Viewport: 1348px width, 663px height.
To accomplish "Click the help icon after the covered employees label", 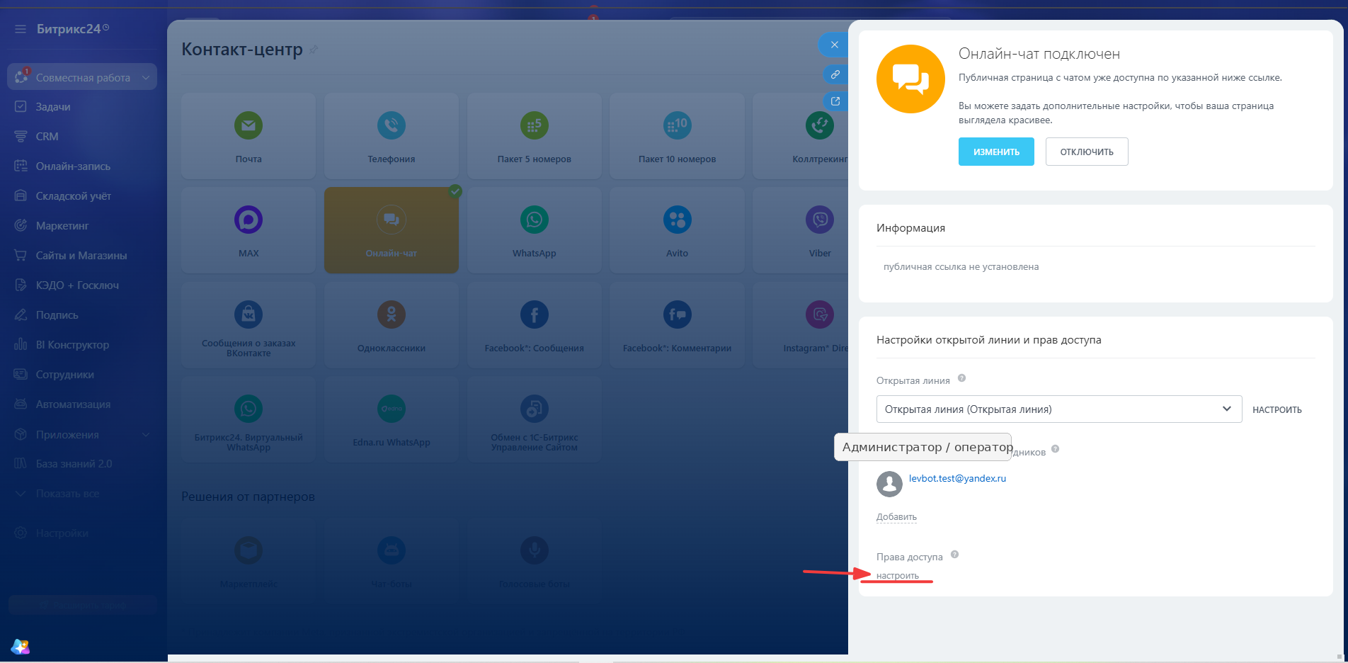I will click(1055, 449).
